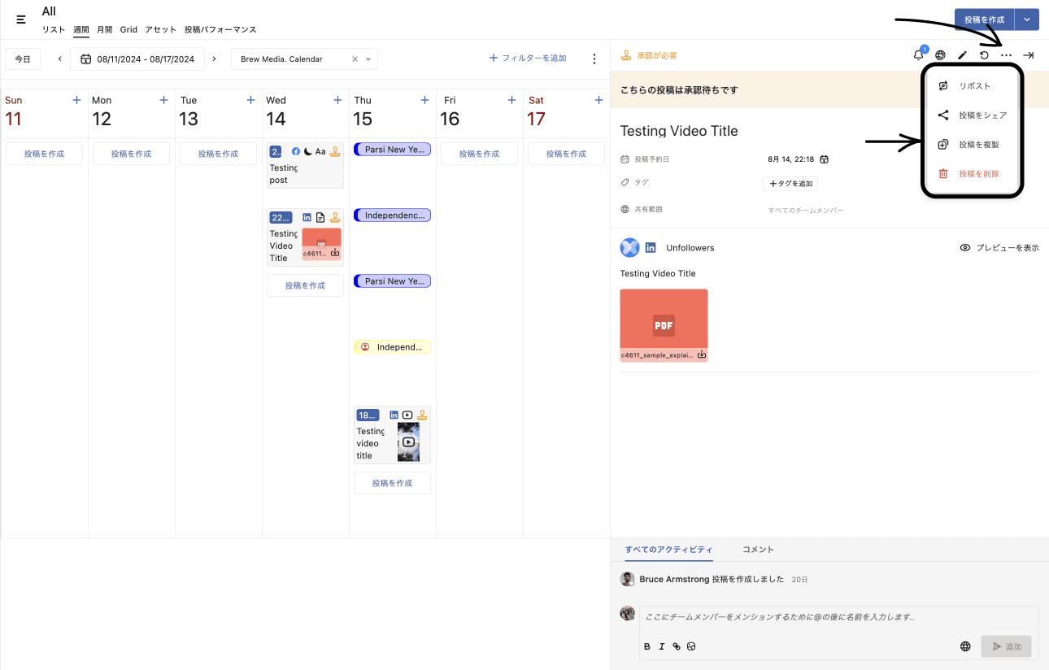
Task: Click the history revert arrow icon
Action: pyautogui.click(x=984, y=55)
